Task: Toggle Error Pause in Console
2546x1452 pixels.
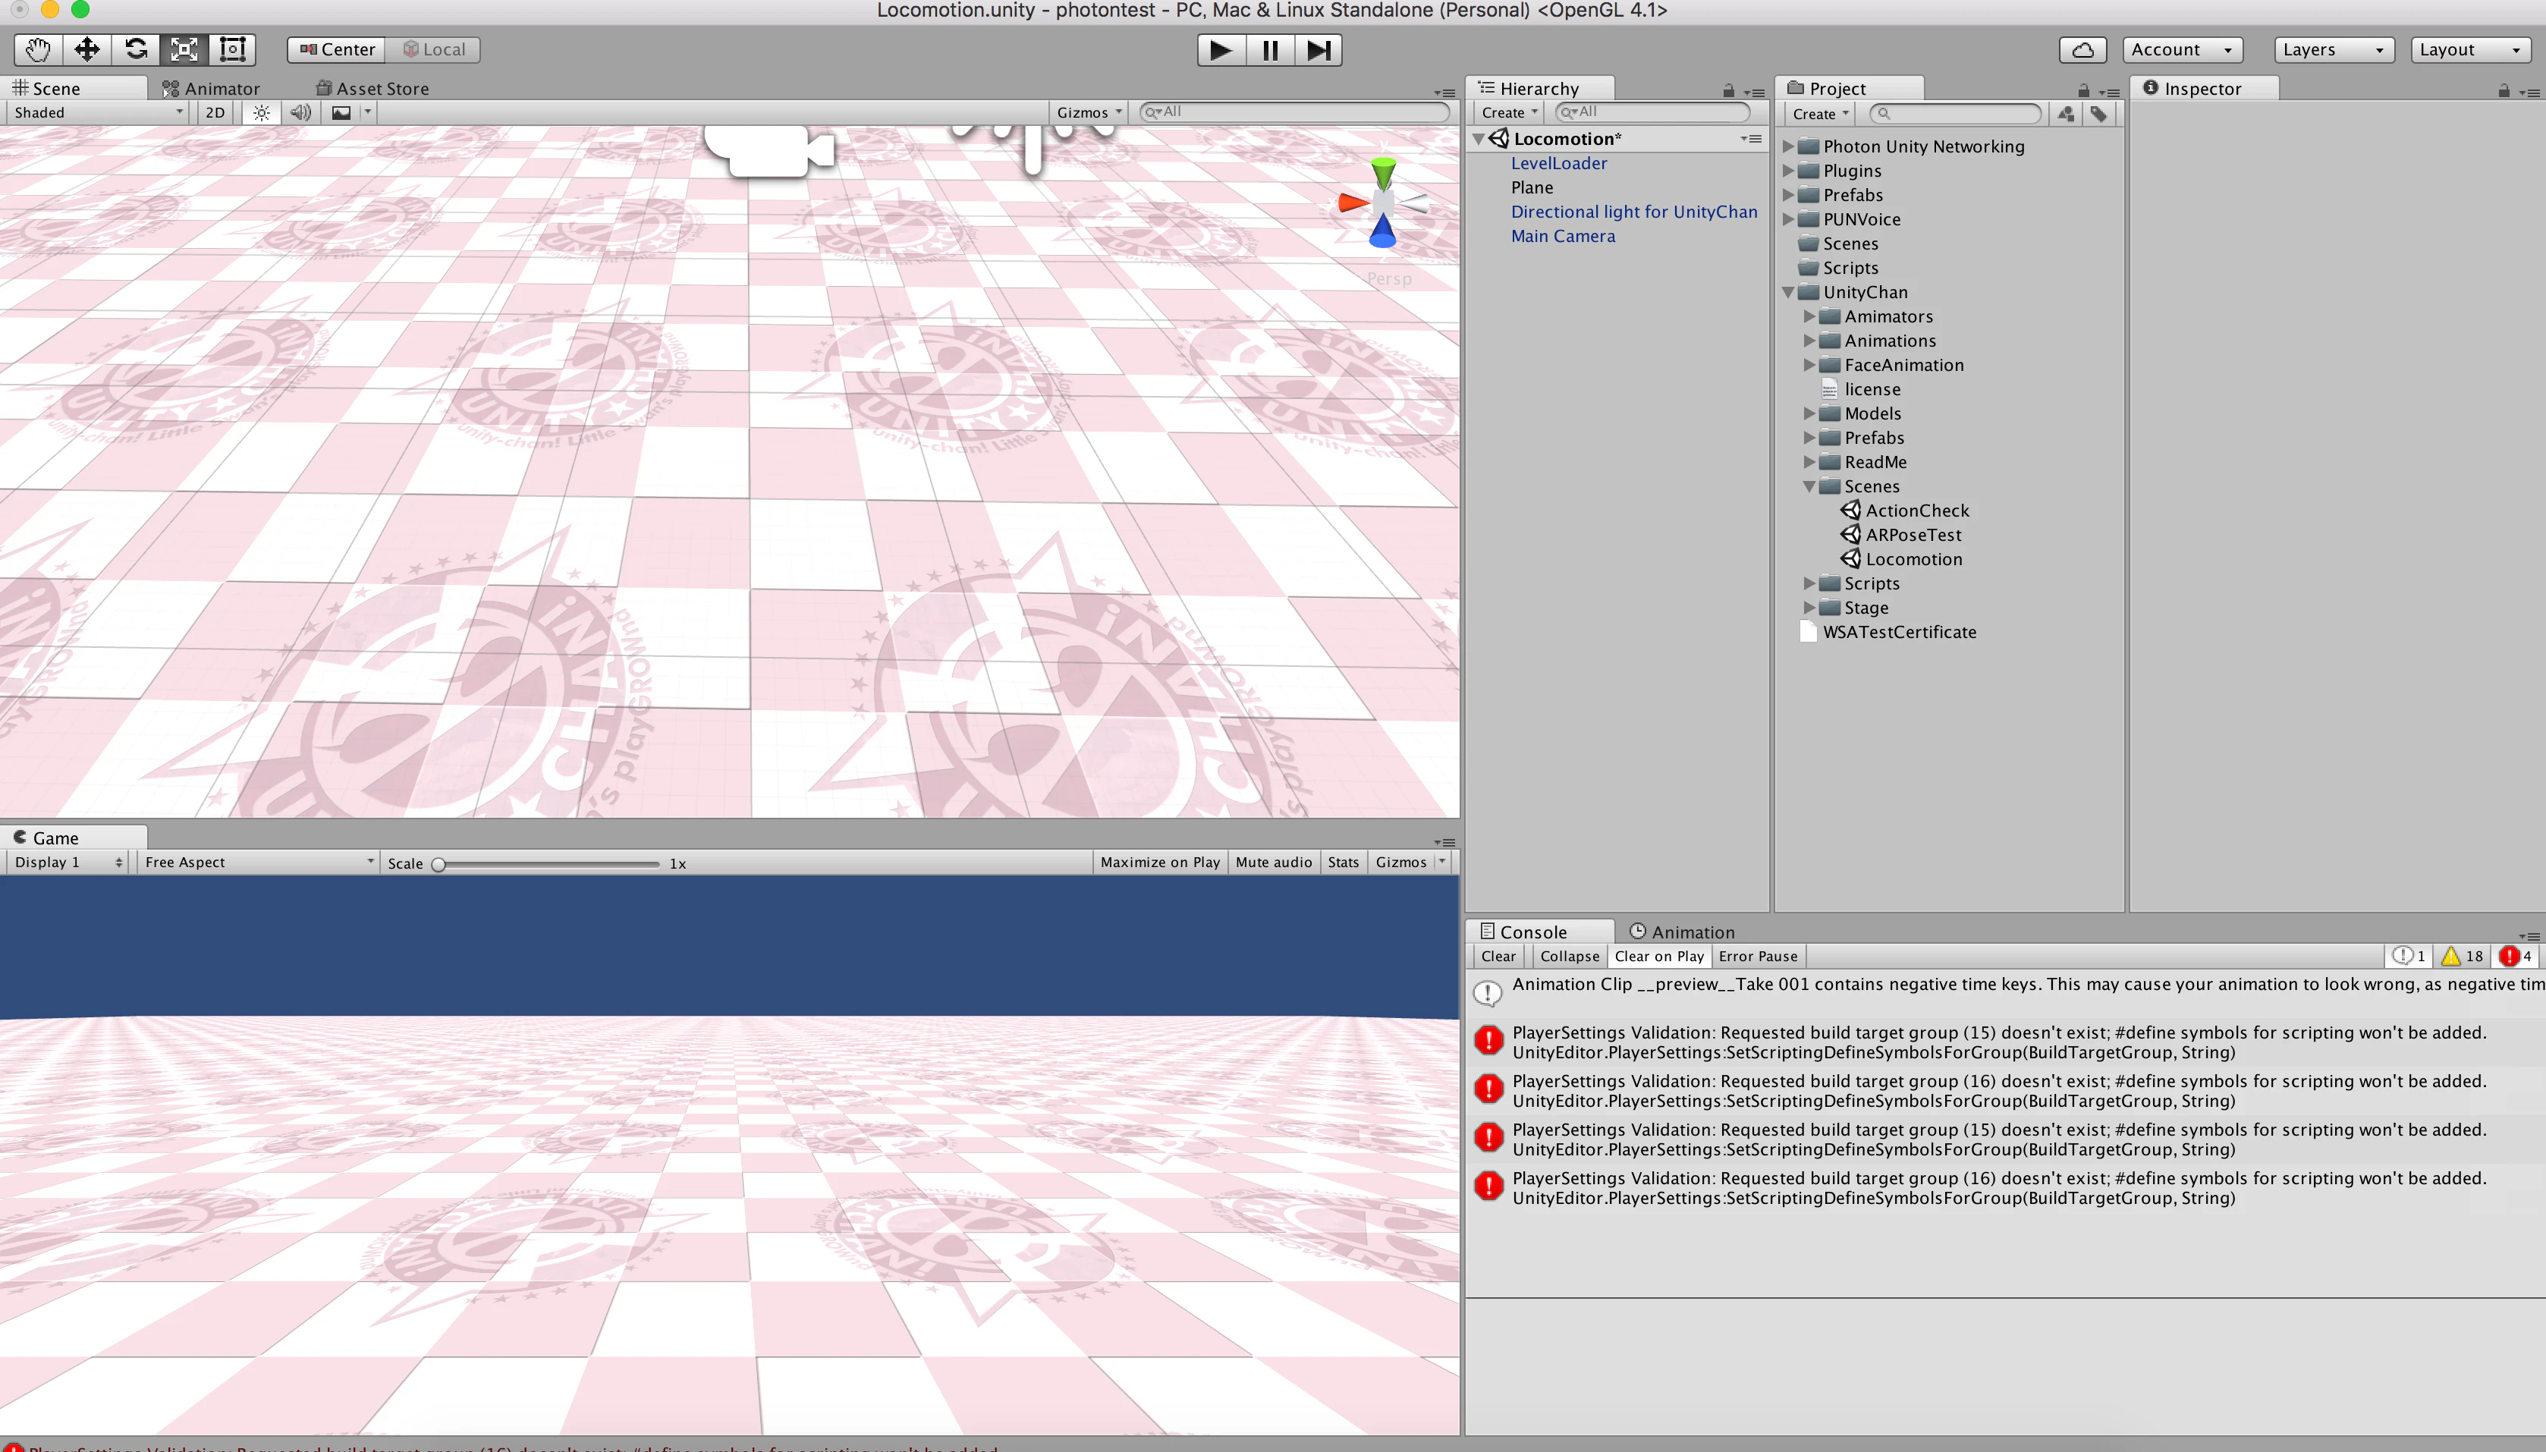Action: pyautogui.click(x=1759, y=955)
